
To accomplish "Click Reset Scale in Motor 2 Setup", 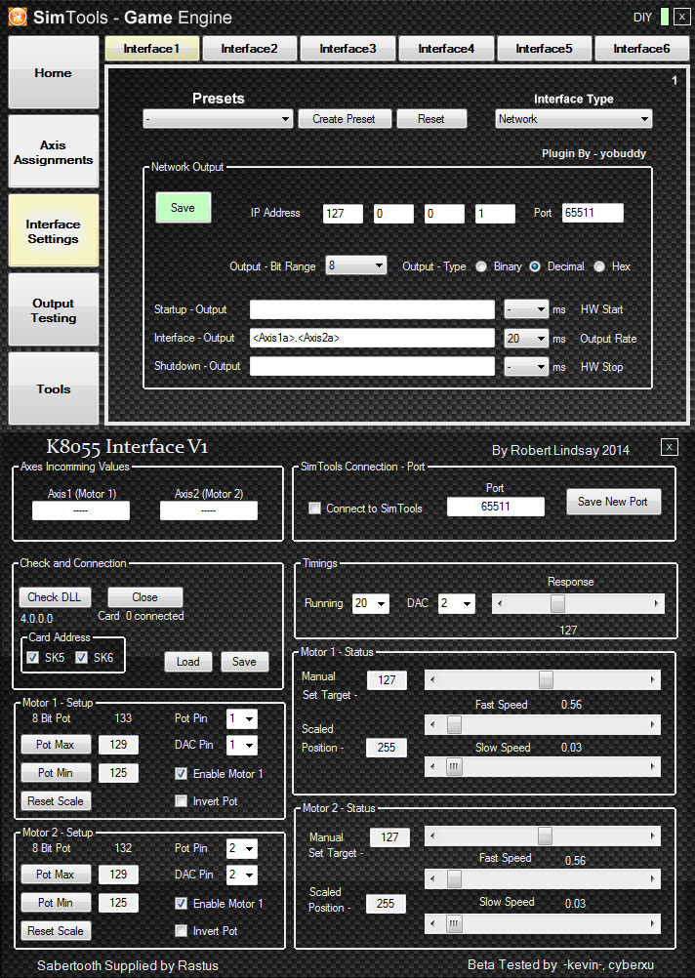I will click(55, 930).
